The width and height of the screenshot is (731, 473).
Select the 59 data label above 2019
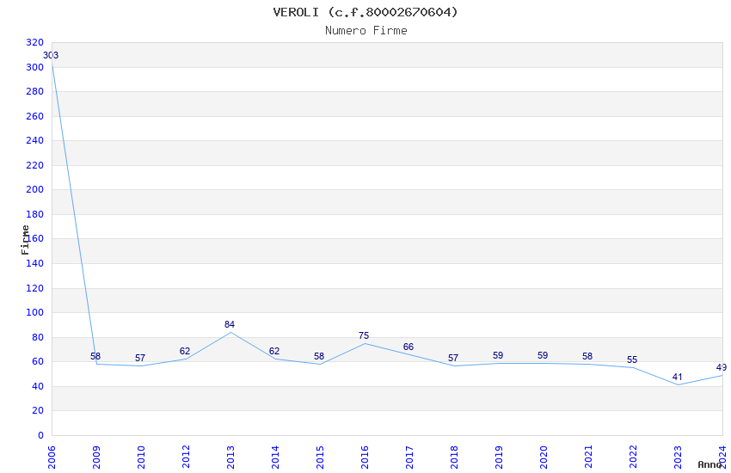[498, 355]
